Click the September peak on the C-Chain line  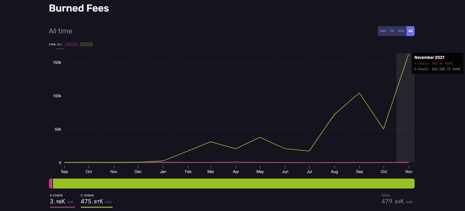coord(359,93)
